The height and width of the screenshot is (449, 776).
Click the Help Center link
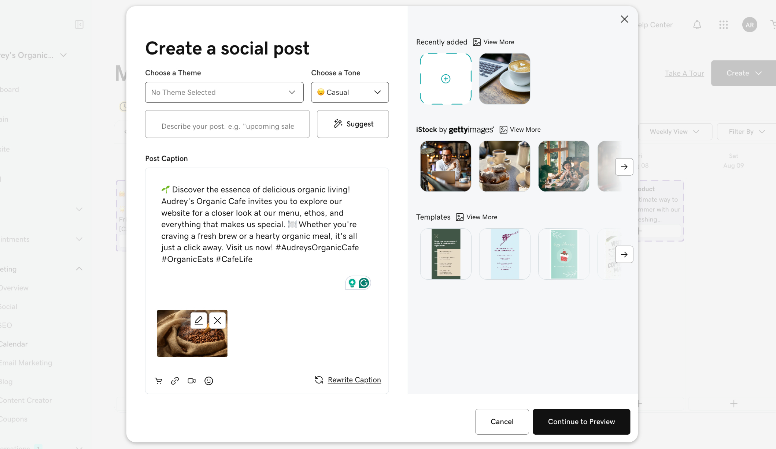coord(655,25)
